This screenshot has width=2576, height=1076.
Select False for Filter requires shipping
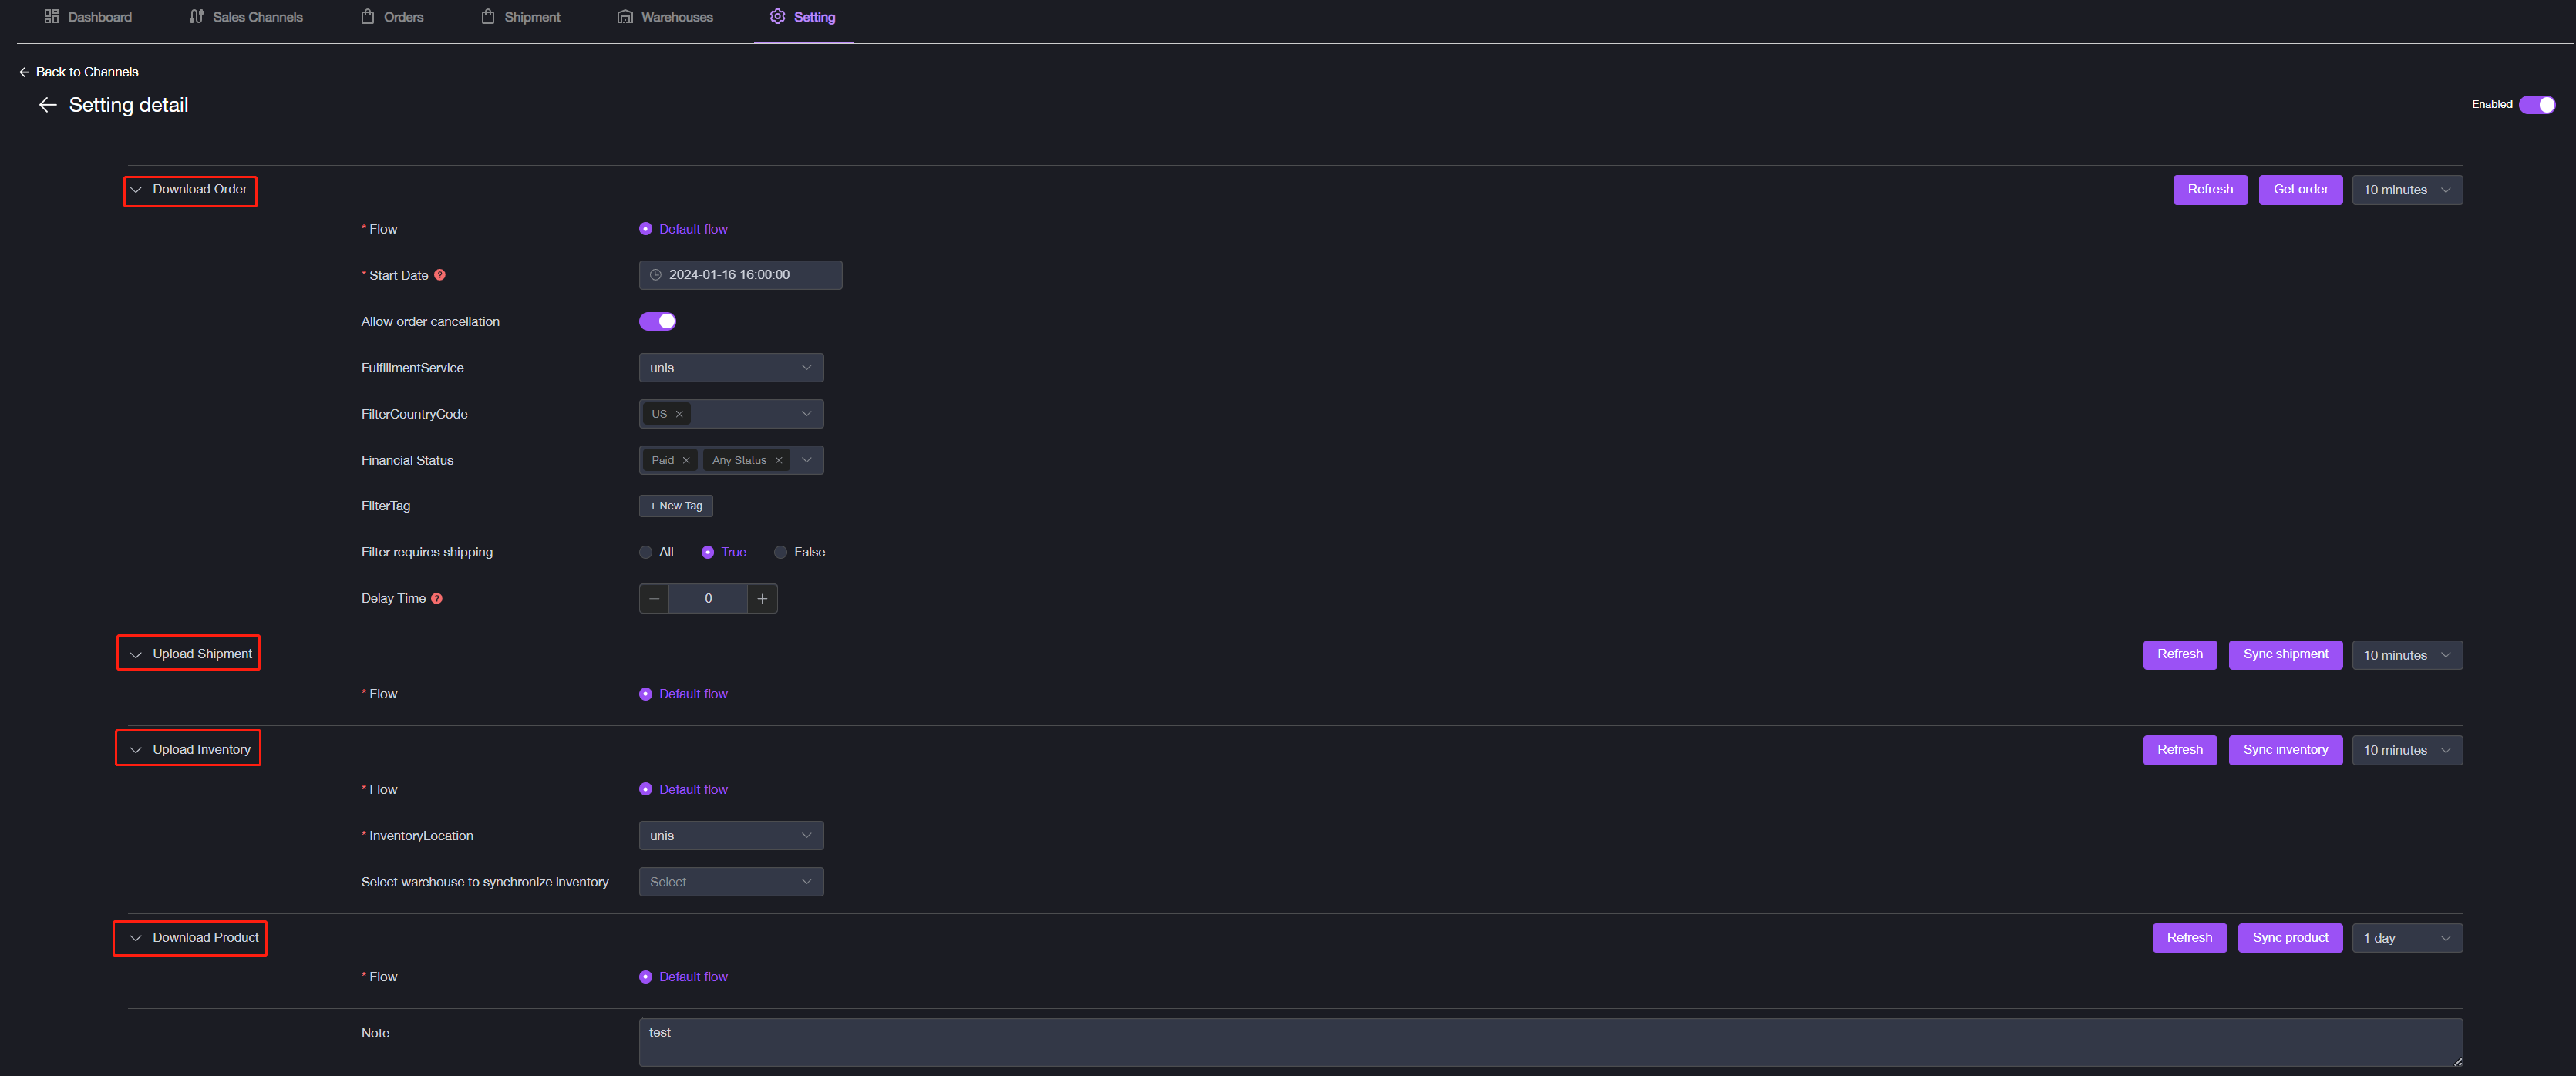[781, 552]
